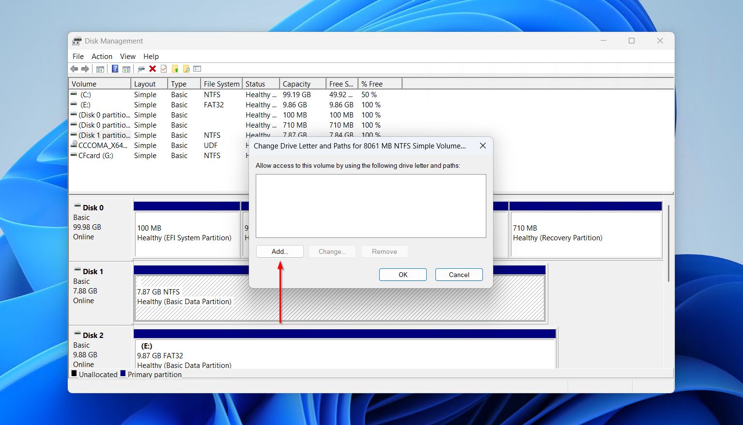Open the View menu
This screenshot has height=425, width=743.
click(127, 56)
